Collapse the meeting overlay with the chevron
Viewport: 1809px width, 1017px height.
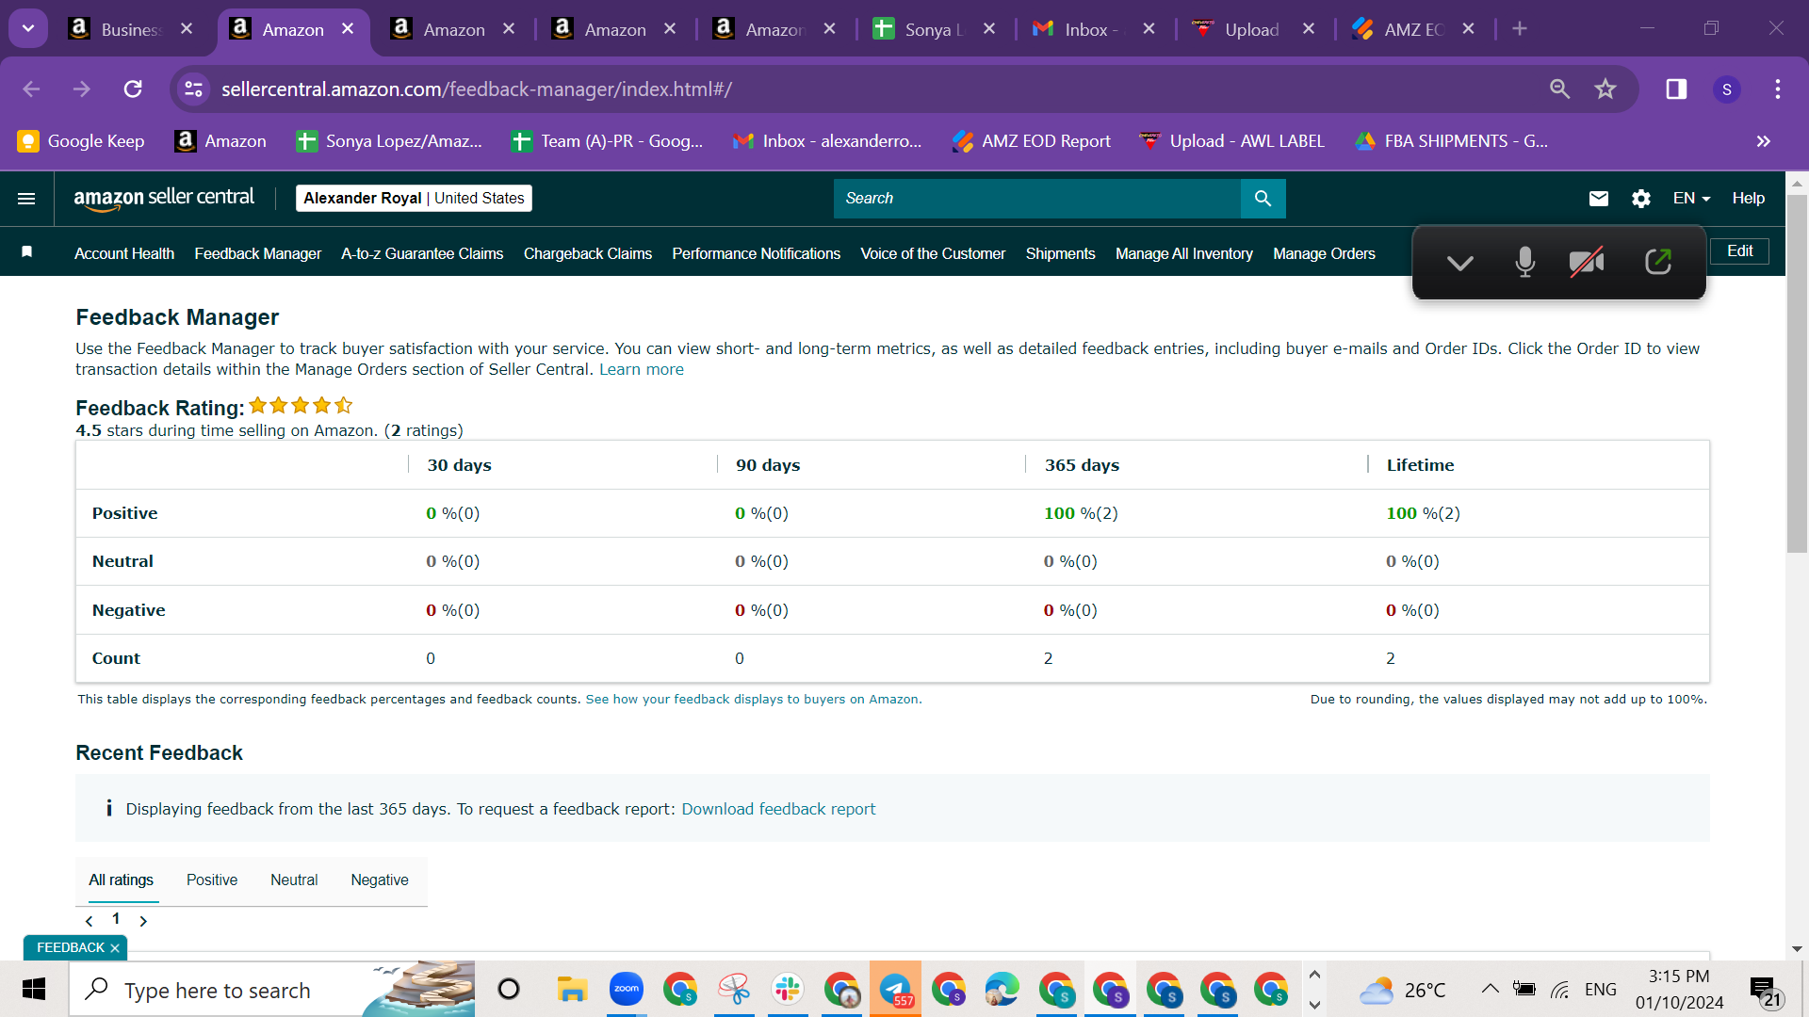(x=1460, y=263)
